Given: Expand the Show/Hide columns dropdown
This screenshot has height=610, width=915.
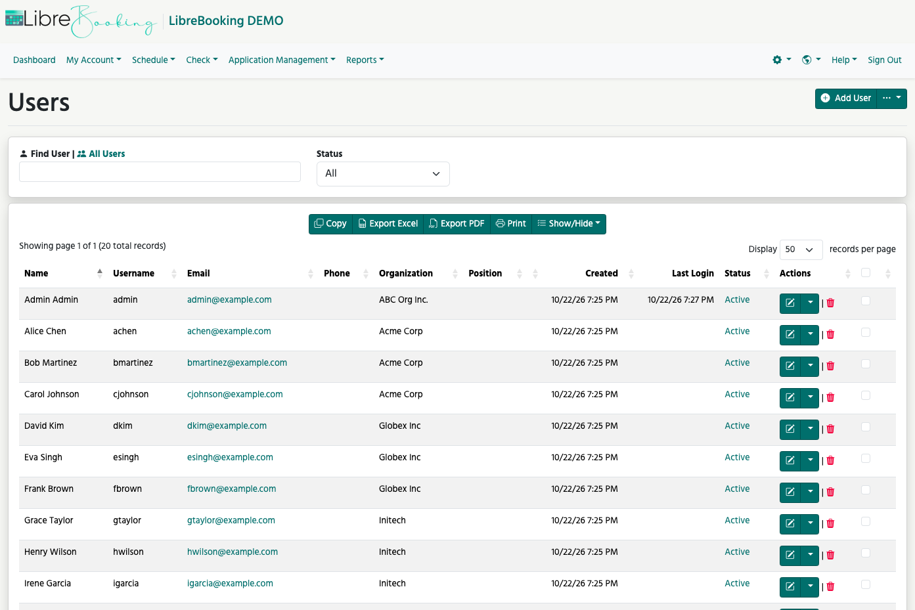Looking at the screenshot, I should click(x=569, y=224).
